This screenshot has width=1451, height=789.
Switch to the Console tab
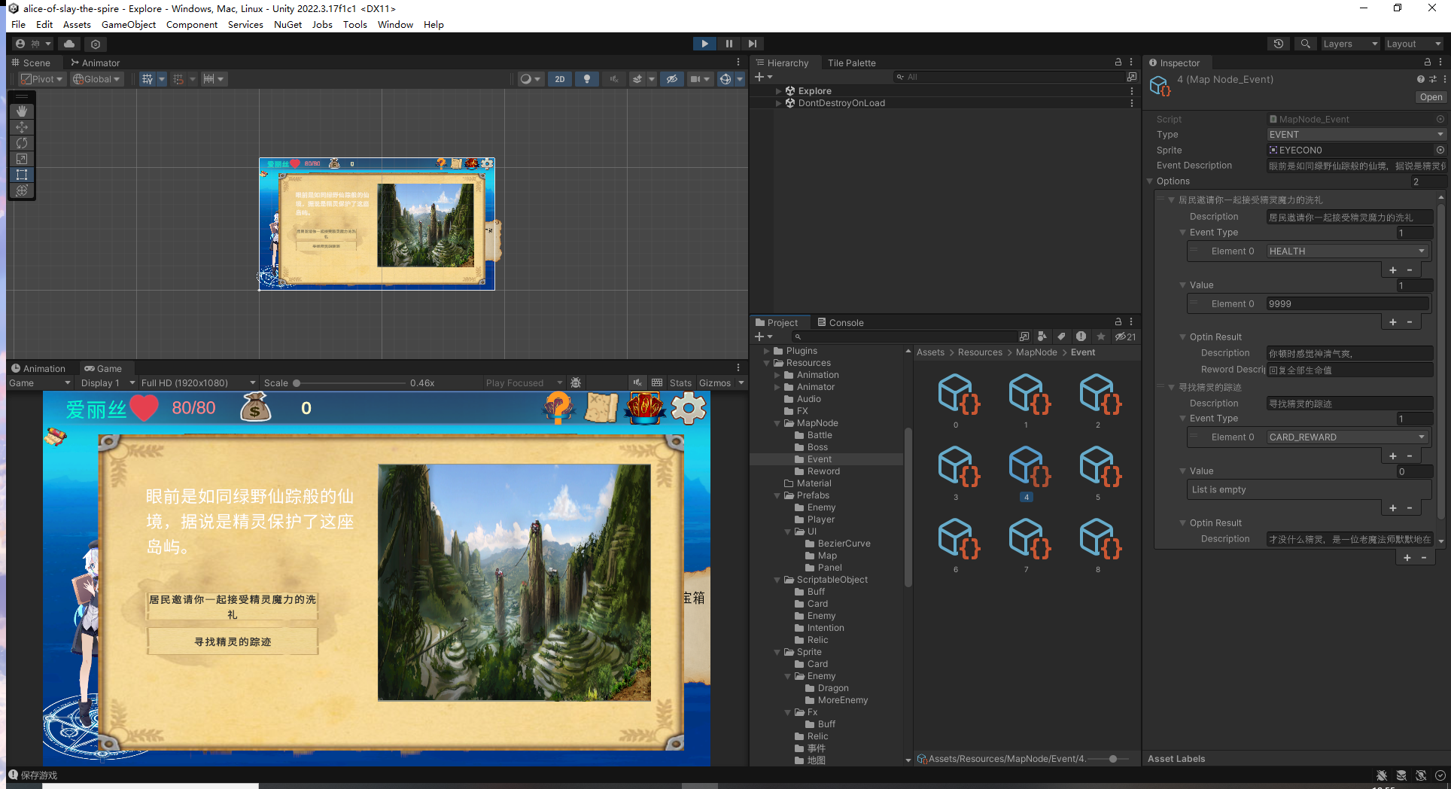click(x=841, y=323)
